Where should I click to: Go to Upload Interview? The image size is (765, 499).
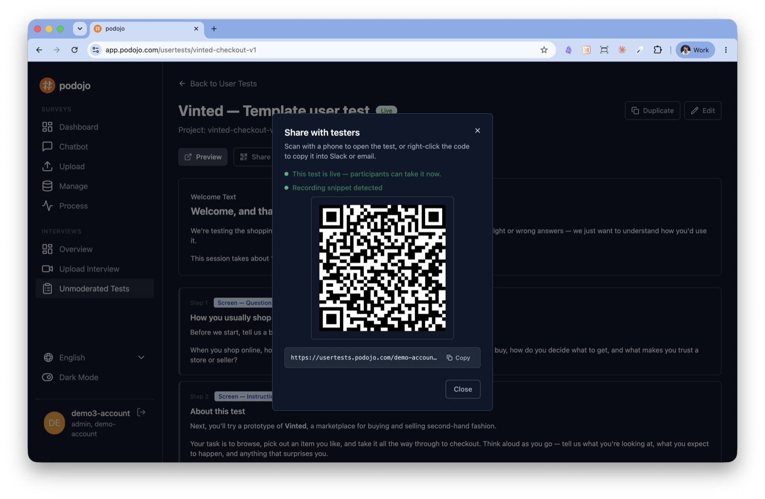(95, 269)
